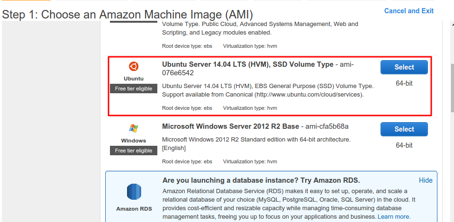Click the Amazon RDS database icon

click(134, 192)
